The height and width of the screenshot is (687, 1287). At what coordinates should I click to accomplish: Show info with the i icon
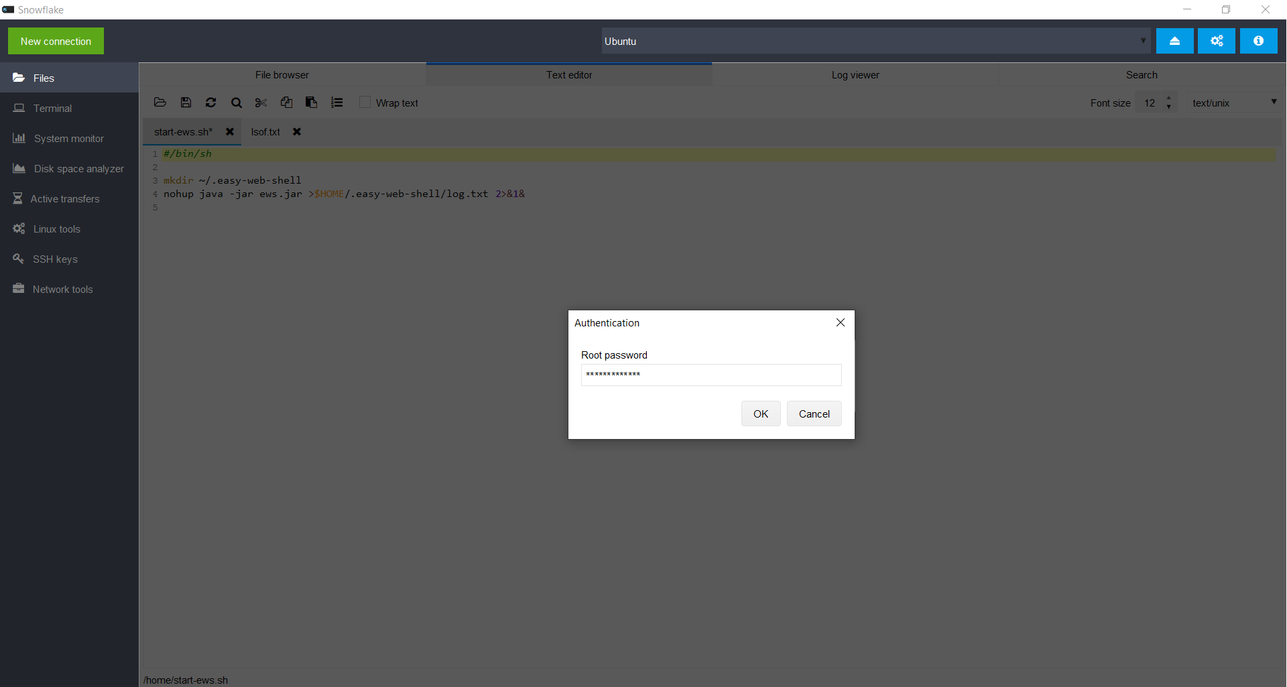click(1258, 41)
